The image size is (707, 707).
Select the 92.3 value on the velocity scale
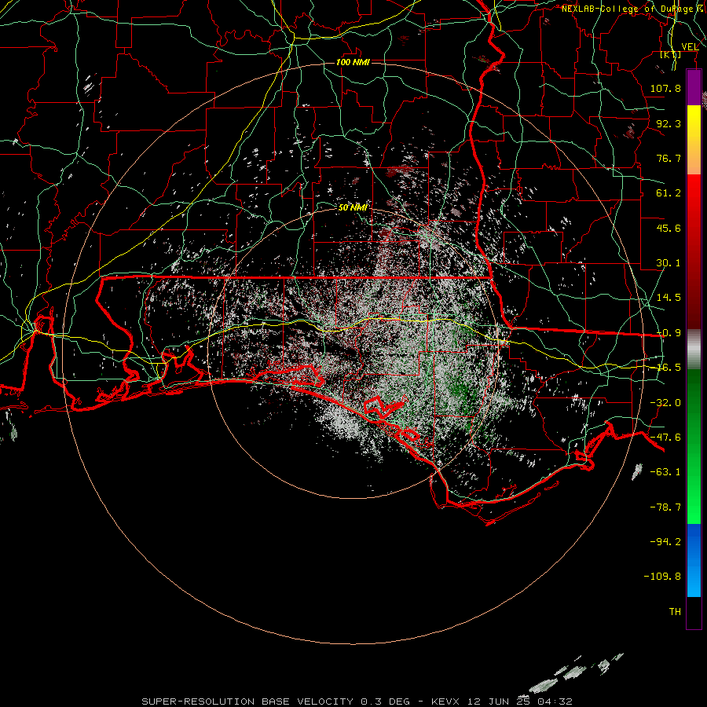pyautogui.click(x=669, y=123)
